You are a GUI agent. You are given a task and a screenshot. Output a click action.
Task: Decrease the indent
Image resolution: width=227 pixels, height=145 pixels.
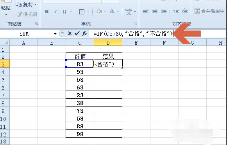tap(176, 11)
